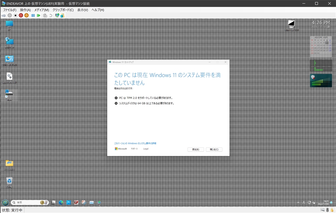The height and width of the screenshot is (213, 336).
Task: Open the 表示(V) menu
Action: [x=82, y=10]
